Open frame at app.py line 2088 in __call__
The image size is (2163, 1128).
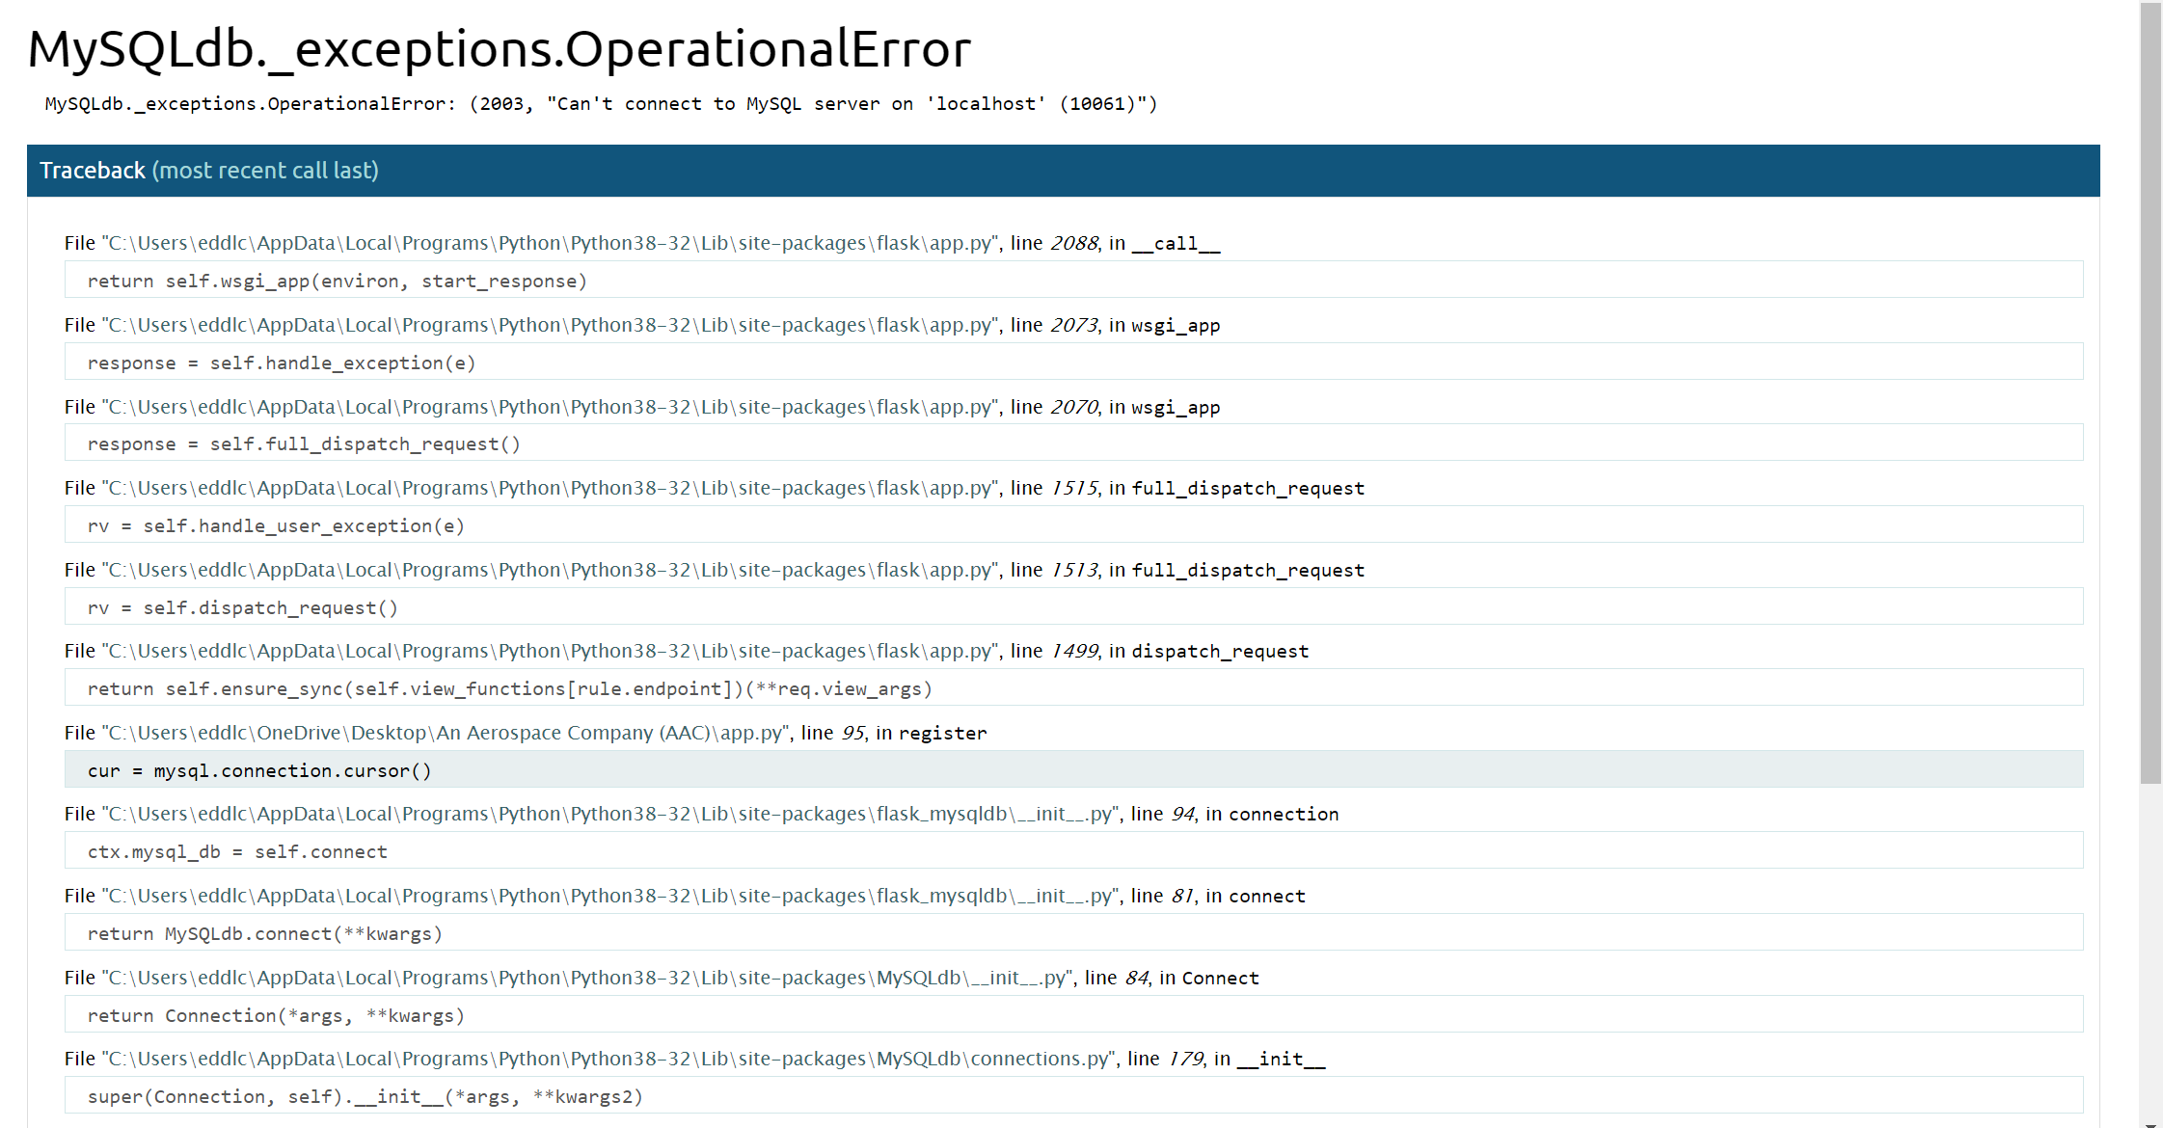click(x=642, y=243)
